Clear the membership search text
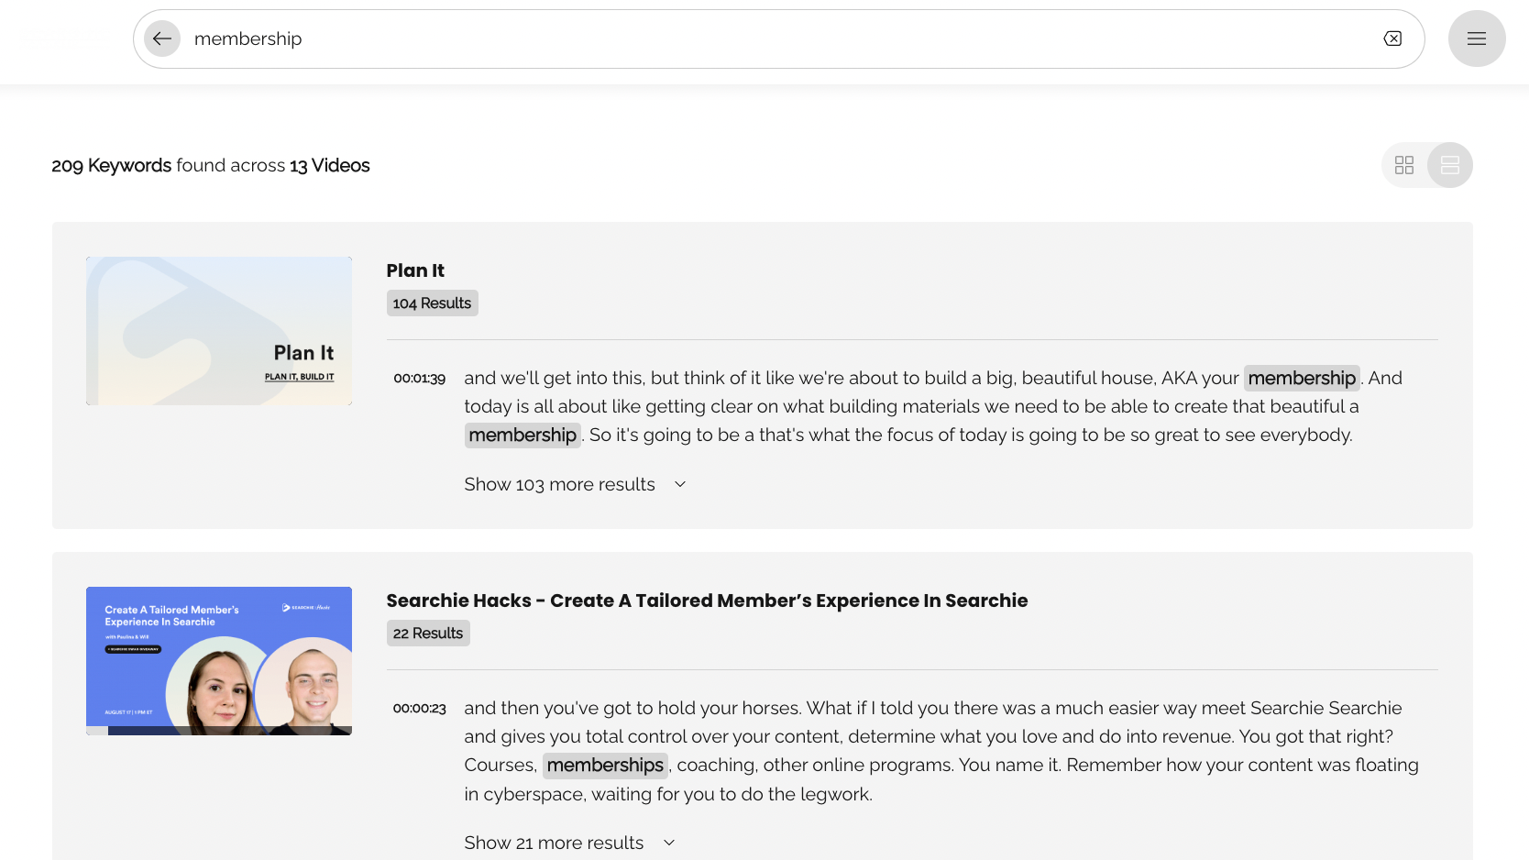This screenshot has height=860, width=1529. click(1392, 39)
